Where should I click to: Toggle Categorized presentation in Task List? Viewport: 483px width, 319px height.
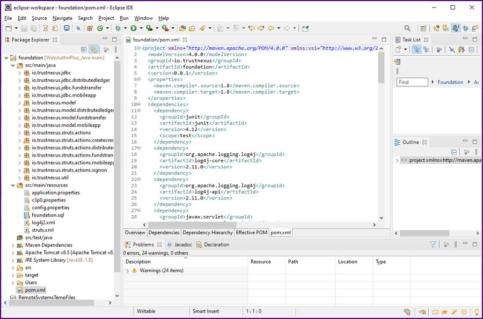[x=417, y=49]
